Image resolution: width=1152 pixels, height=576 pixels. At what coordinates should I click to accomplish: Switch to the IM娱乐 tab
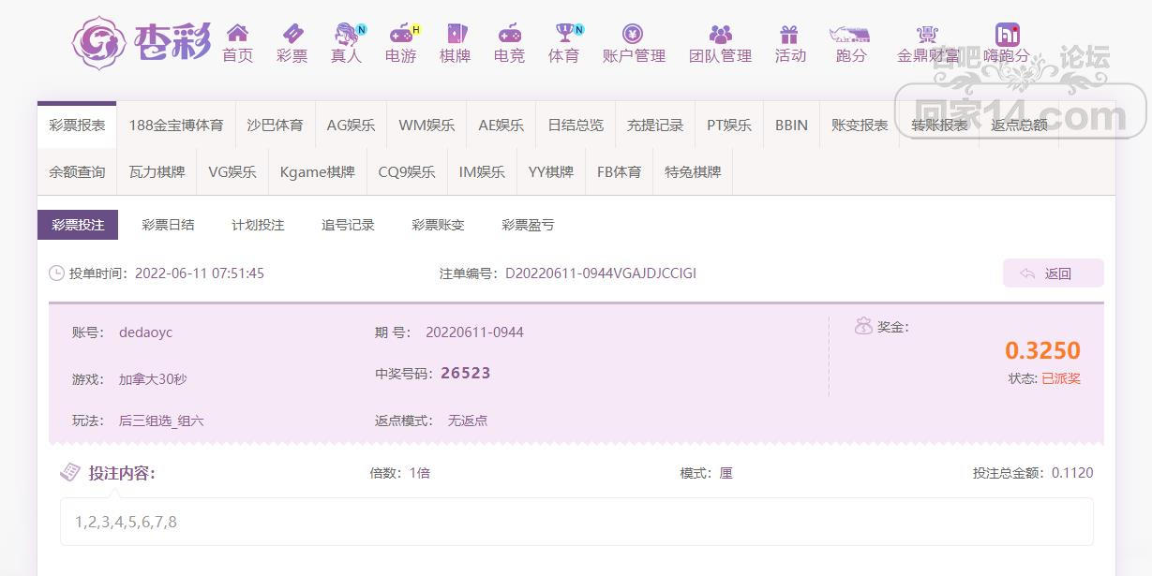(482, 172)
